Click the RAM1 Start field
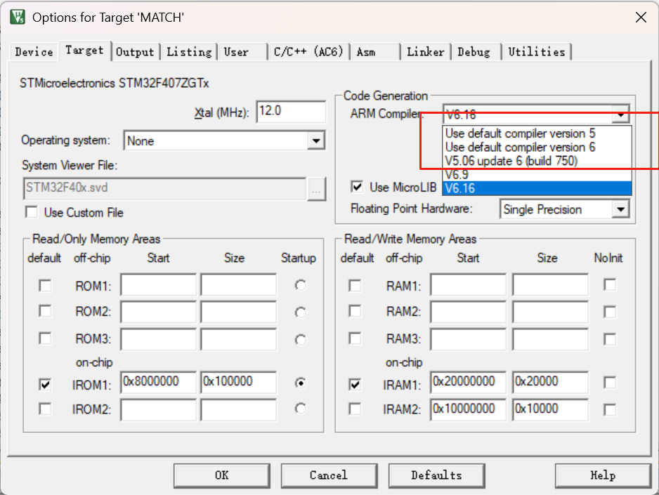Screen dimensions: 659x495 coord(468,285)
